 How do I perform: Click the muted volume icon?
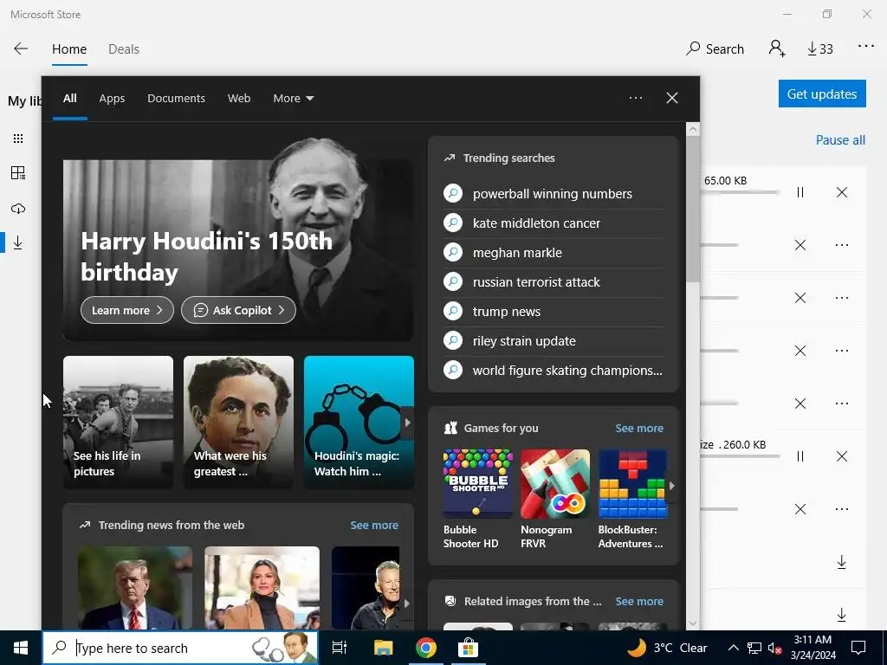coord(775,648)
